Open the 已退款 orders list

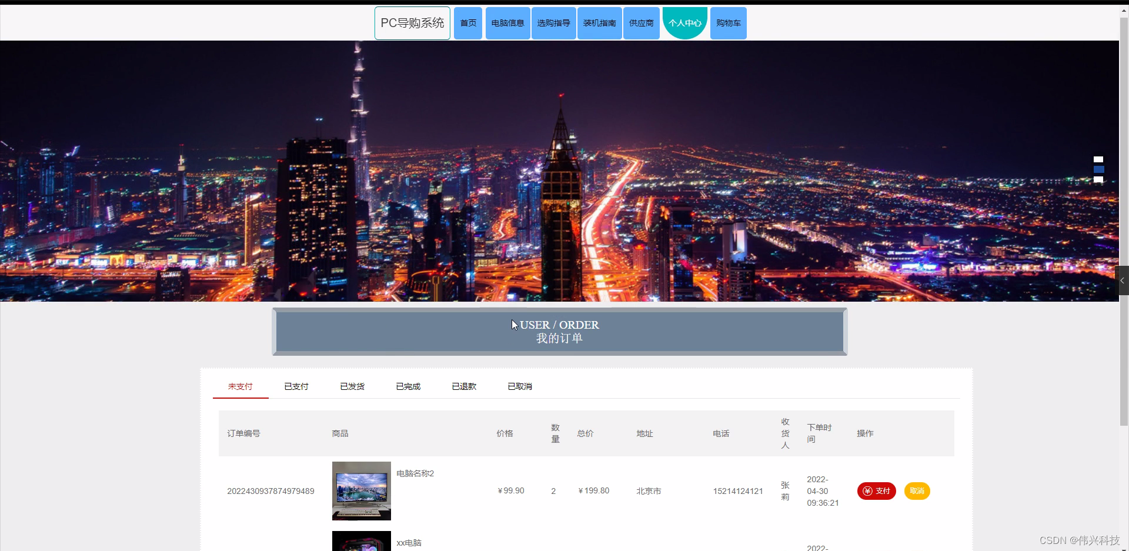tap(463, 386)
